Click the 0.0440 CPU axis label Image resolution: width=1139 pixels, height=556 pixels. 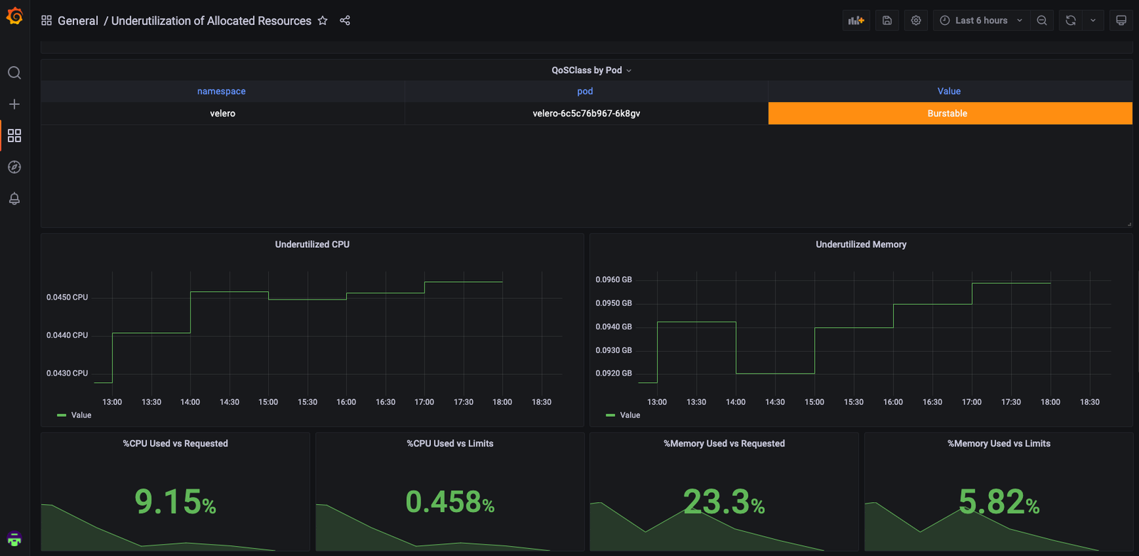pos(68,335)
